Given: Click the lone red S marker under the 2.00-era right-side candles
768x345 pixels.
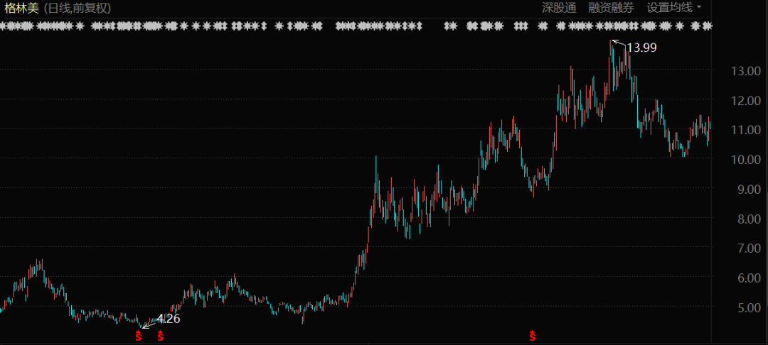Looking at the screenshot, I should tap(533, 336).
